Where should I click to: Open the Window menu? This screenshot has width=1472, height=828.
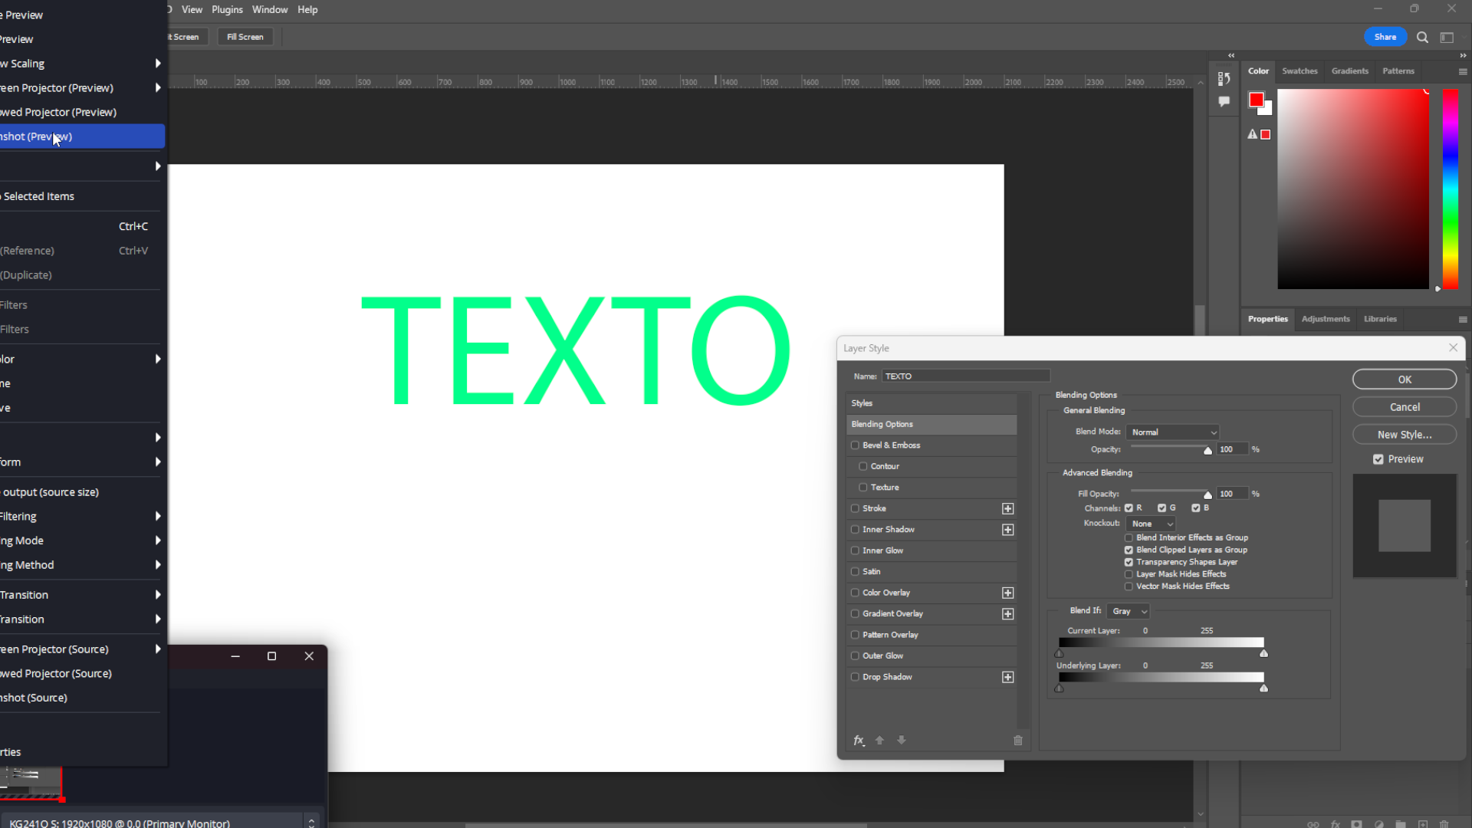point(269,9)
